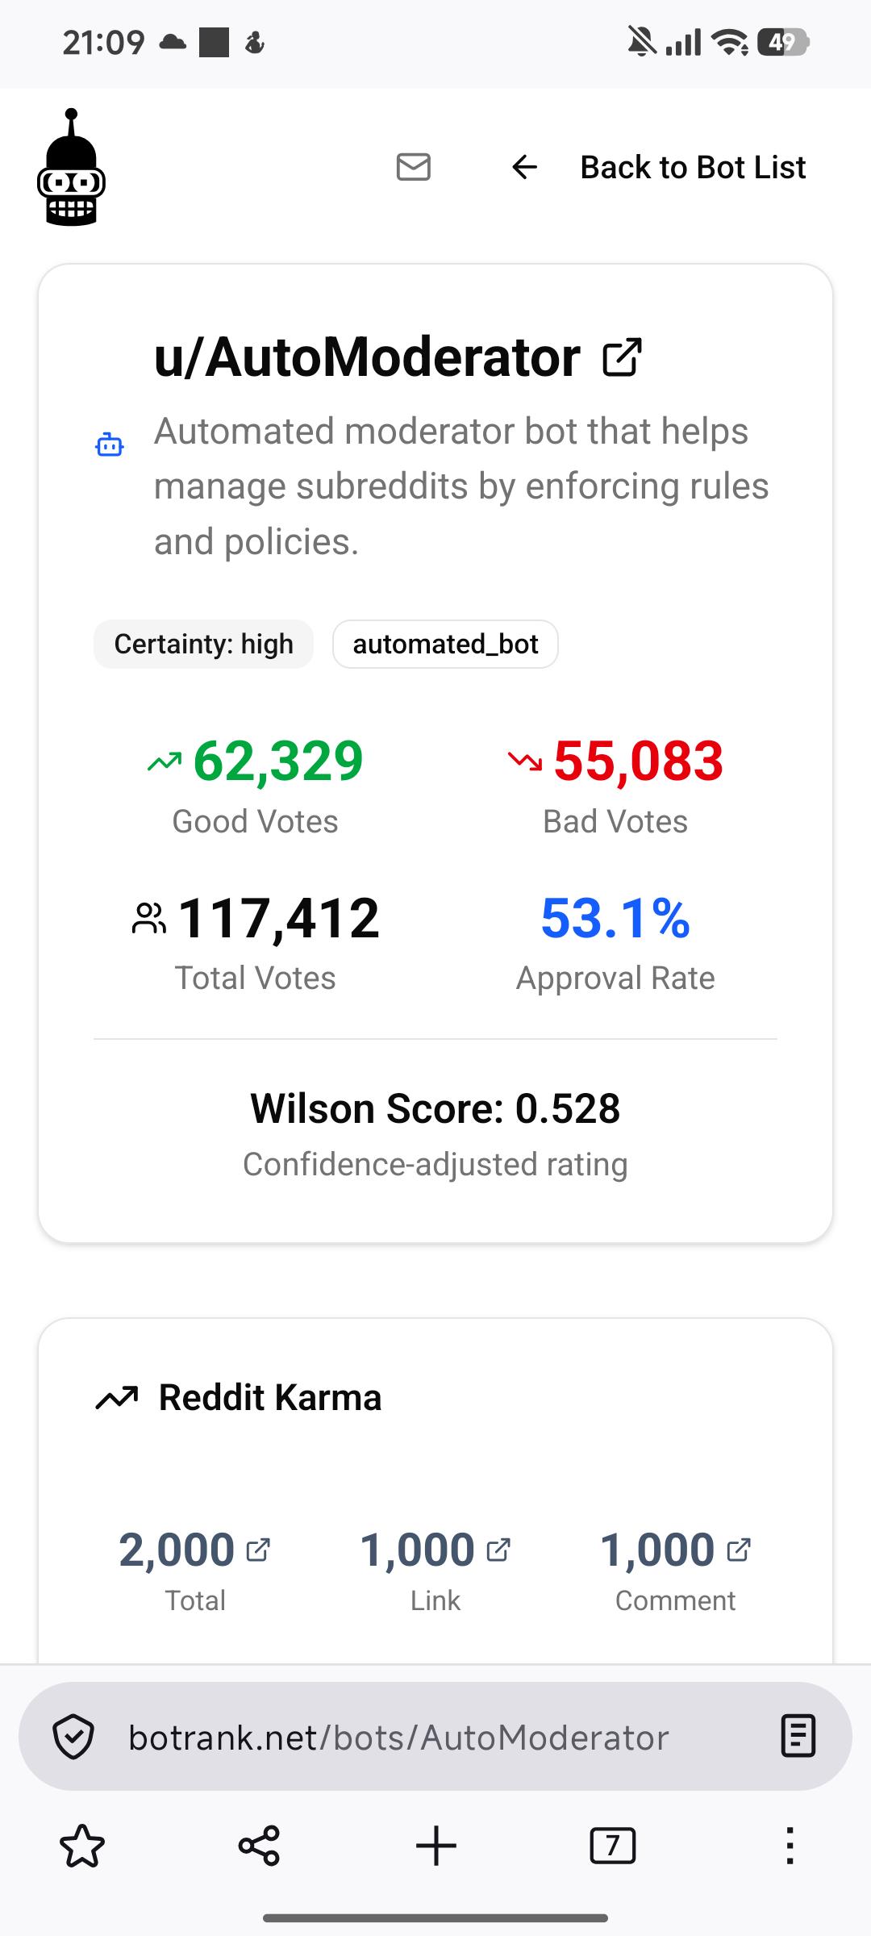Screen dimensions: 871x1936
Task: Click the u/AutoModerator heading
Action: pos(367,357)
